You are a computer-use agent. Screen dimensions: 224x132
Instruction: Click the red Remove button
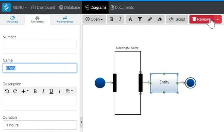[x=202, y=19]
